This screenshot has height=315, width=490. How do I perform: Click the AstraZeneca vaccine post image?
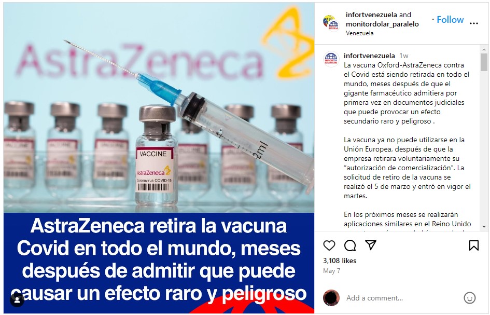159,158
